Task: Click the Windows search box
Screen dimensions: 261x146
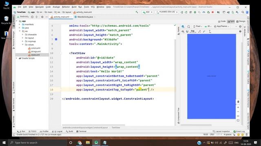Action: tap(37, 142)
